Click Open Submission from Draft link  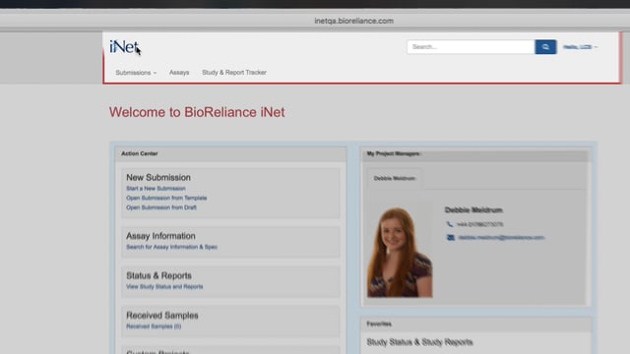[x=161, y=207]
